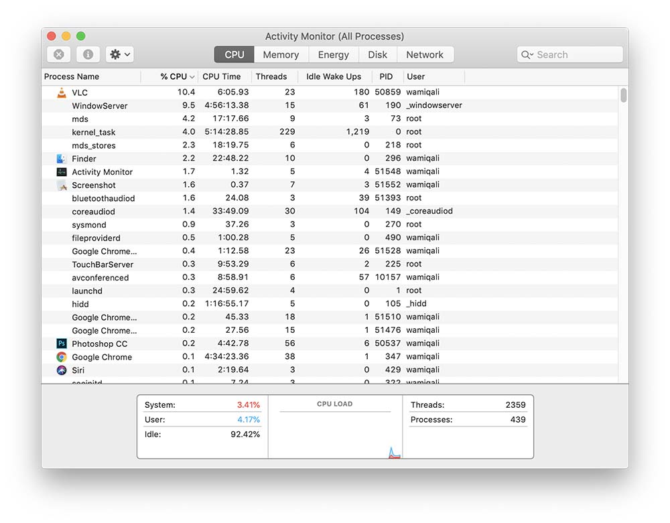Screen dimensions: 670x523
Task: Select the hidd process row
Action: (330, 305)
